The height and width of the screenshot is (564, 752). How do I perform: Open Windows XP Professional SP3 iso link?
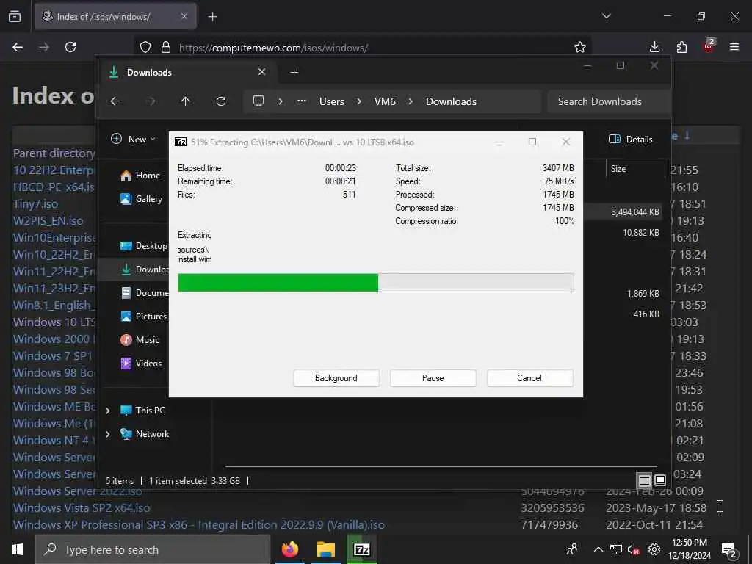tap(198, 524)
